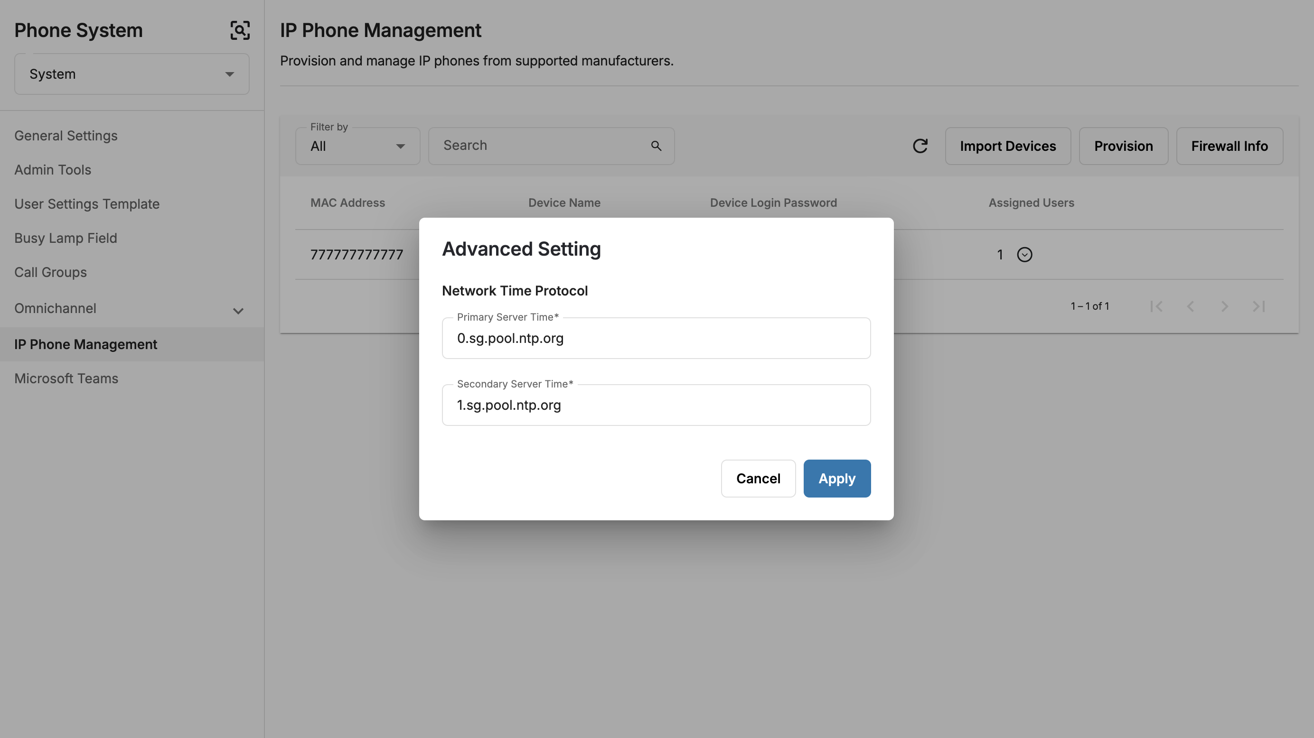1314x738 pixels.
Task: Click the Secondary Server Time field
Action: coord(656,405)
